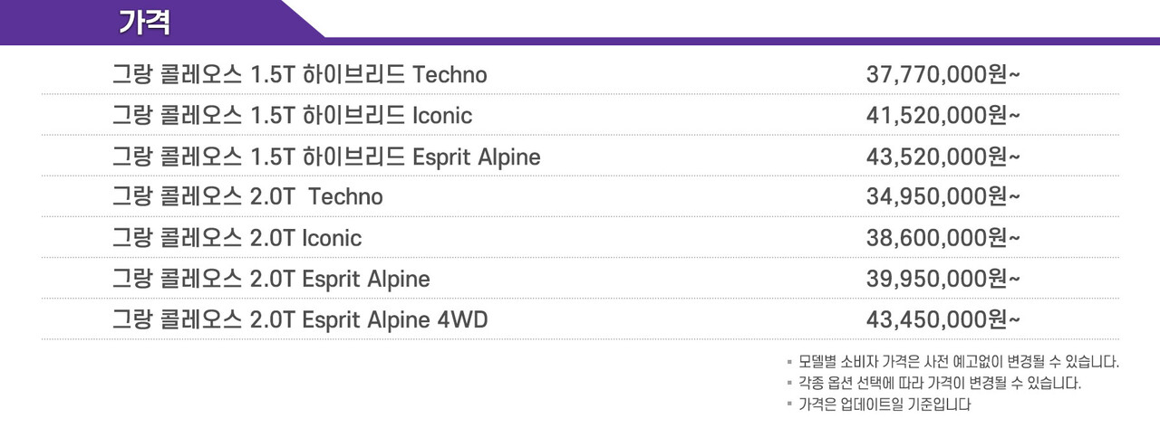Viewport: 1160px width, 428px height.
Task: Click the 모델별 소비자 가격 변경 footnote
Action: (x=958, y=362)
